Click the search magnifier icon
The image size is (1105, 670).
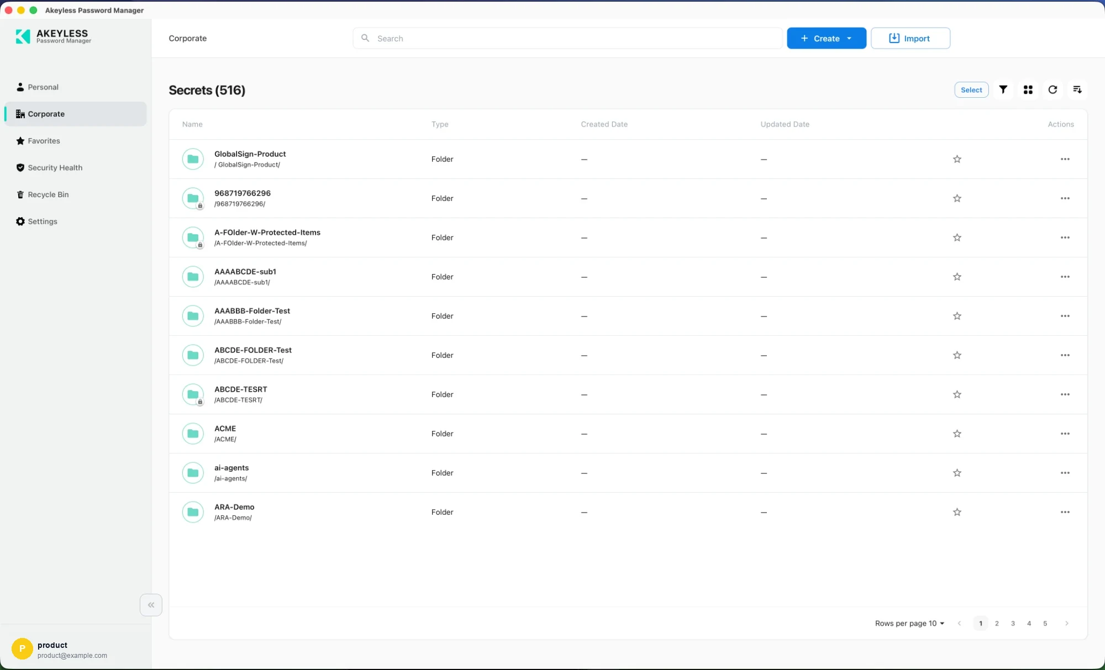365,38
